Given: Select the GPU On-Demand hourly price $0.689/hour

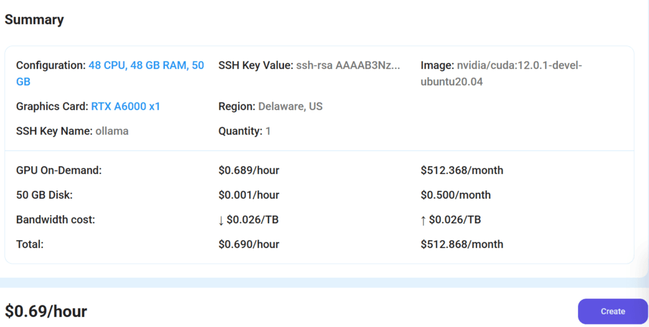Looking at the screenshot, I should (x=248, y=170).
